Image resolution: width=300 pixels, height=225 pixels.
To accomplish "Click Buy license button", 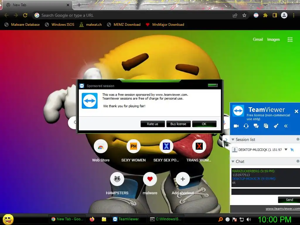I will coord(178,124).
